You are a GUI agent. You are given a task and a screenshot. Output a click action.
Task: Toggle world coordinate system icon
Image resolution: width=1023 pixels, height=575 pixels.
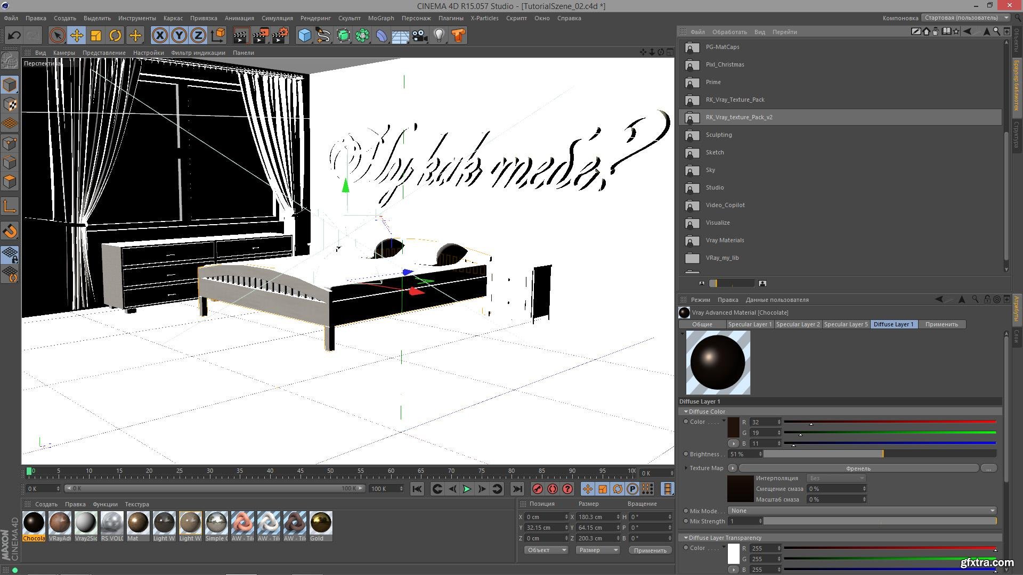(218, 36)
